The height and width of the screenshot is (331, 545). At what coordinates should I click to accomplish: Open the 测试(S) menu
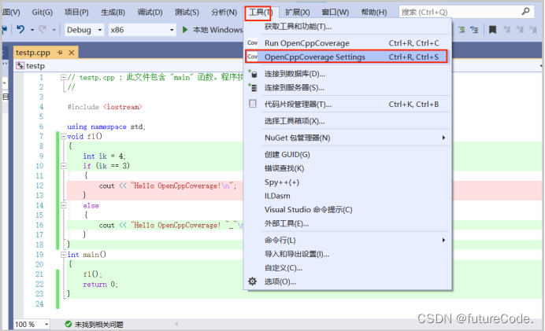(x=187, y=13)
